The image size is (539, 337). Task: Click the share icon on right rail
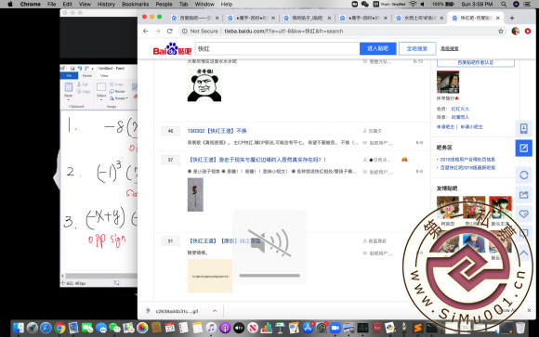(x=523, y=195)
